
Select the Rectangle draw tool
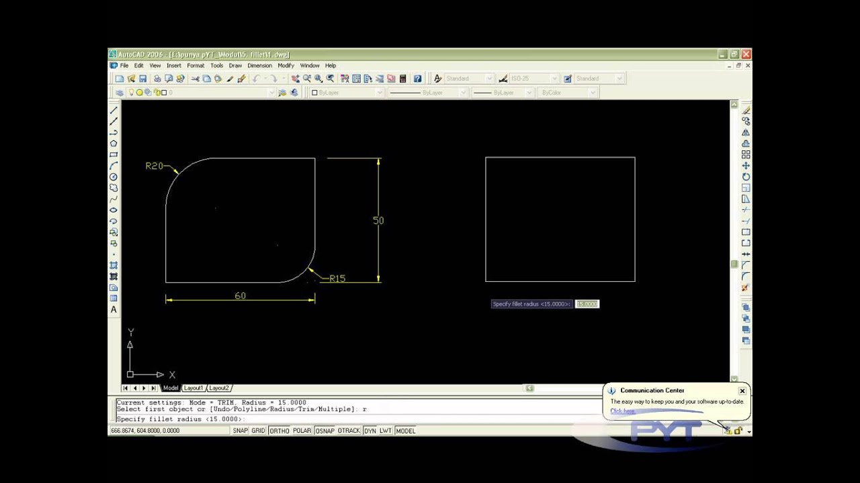click(114, 154)
